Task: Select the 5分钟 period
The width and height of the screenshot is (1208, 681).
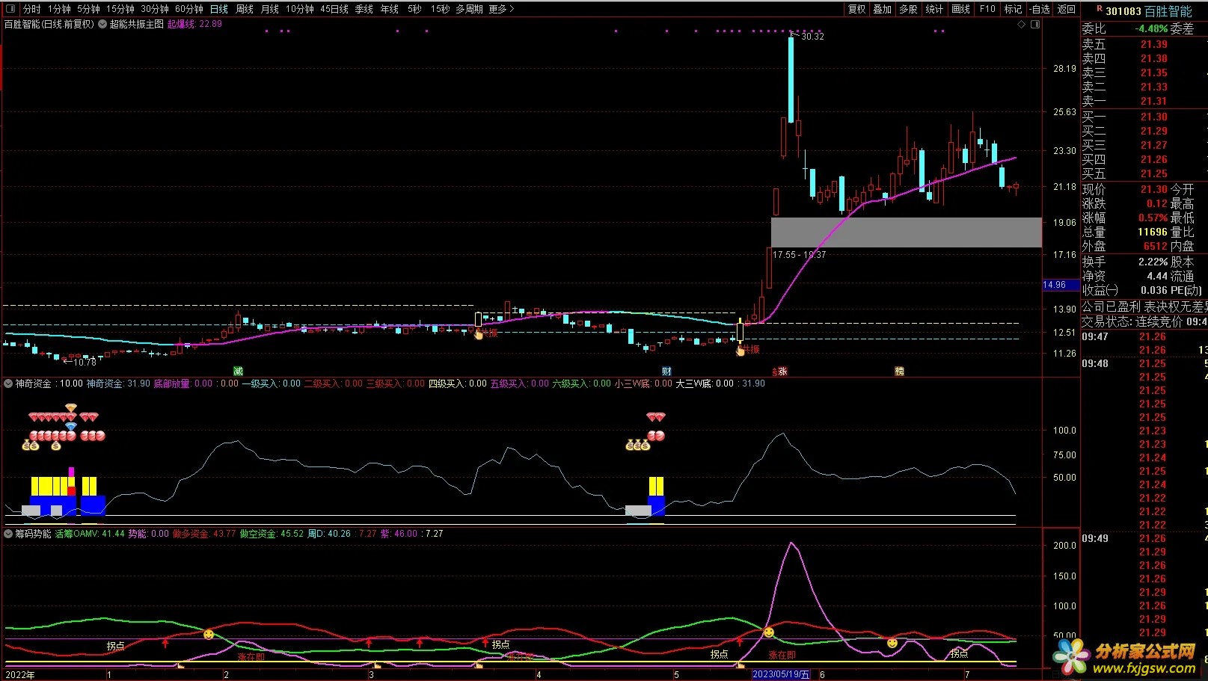Action: click(x=88, y=9)
